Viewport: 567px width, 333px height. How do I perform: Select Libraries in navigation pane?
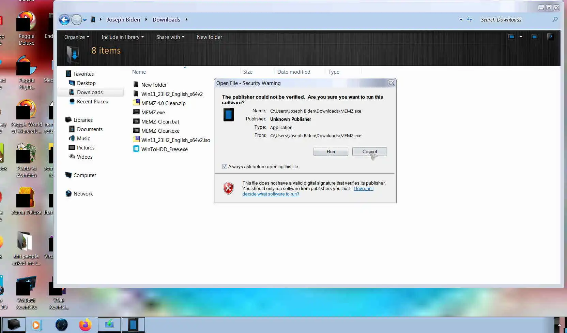(x=83, y=120)
